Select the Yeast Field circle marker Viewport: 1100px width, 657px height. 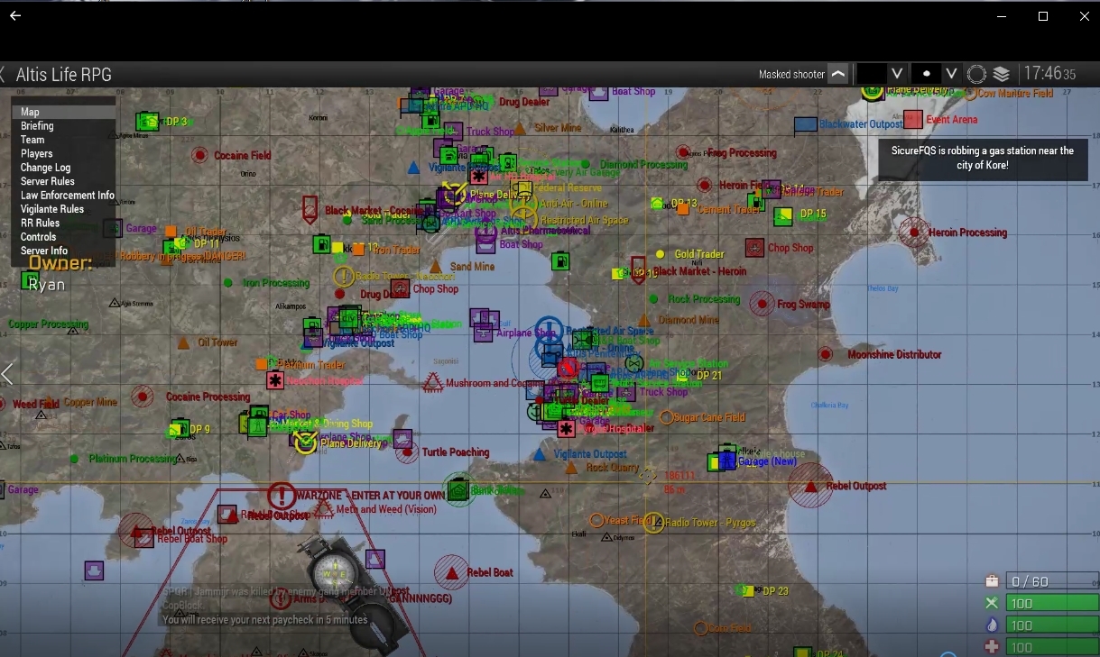(x=596, y=520)
